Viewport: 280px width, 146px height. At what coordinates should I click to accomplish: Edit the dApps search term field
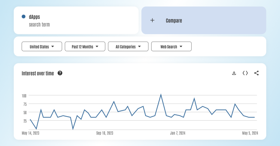point(34,17)
